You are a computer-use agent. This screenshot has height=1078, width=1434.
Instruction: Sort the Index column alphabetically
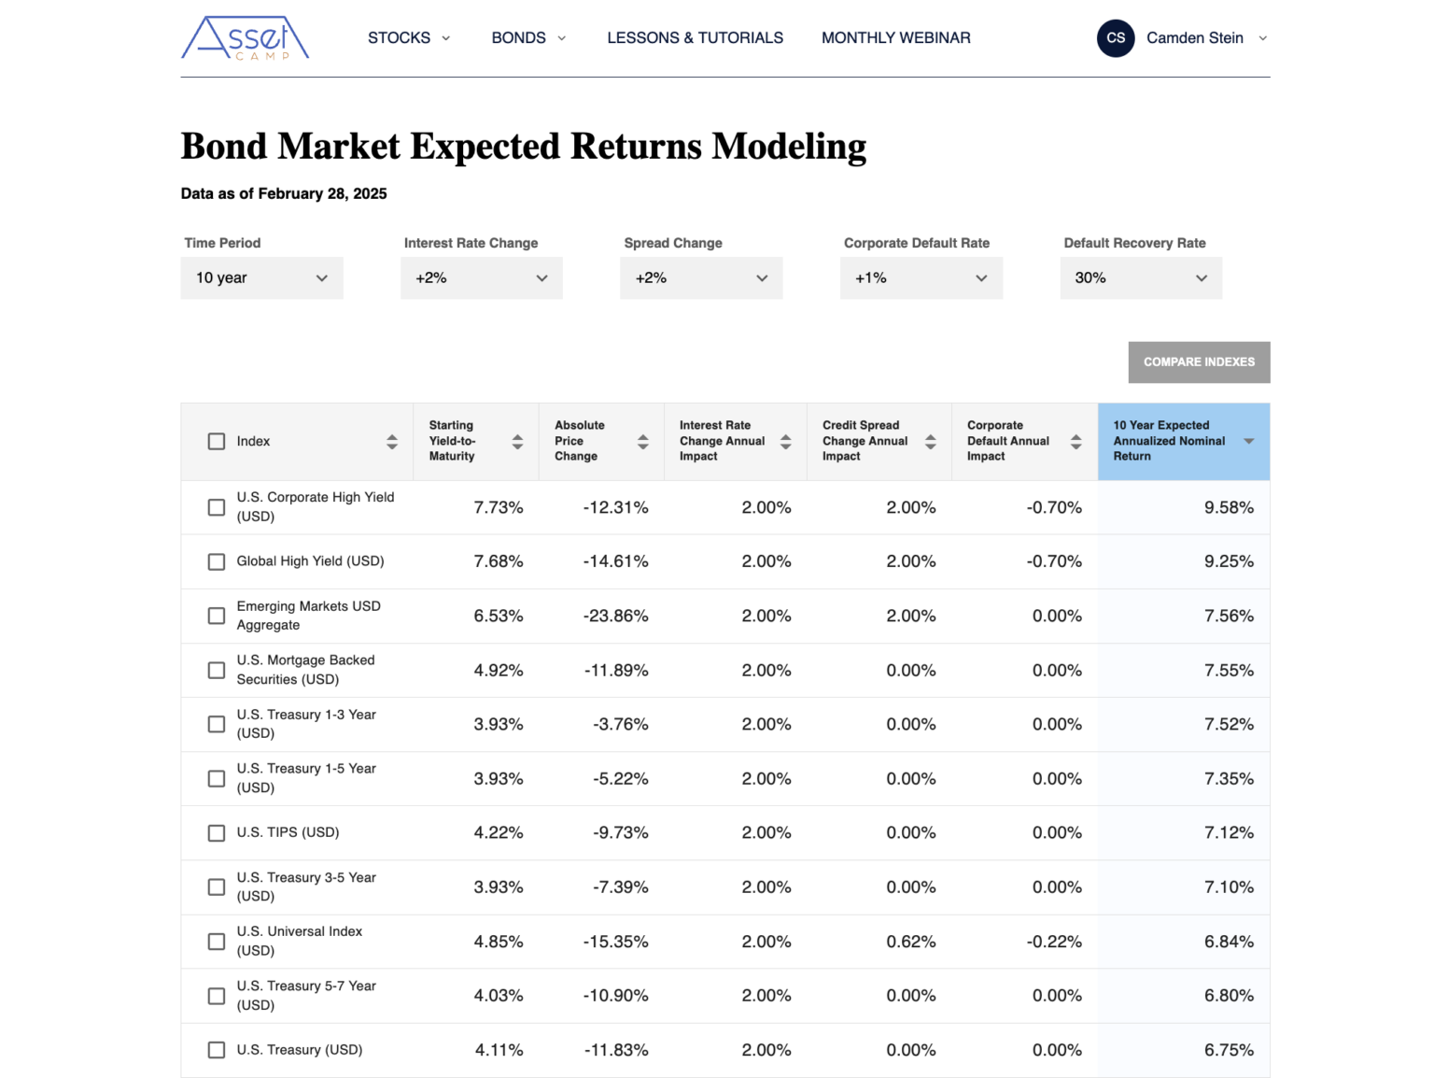point(391,441)
